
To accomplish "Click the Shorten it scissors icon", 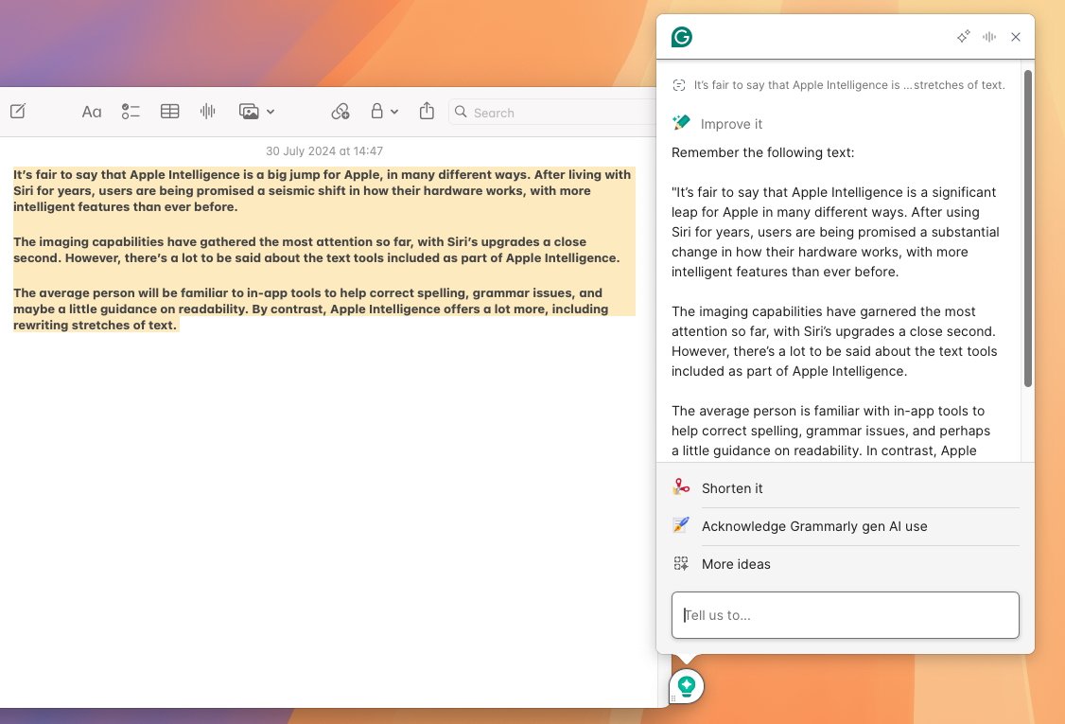I will [681, 486].
